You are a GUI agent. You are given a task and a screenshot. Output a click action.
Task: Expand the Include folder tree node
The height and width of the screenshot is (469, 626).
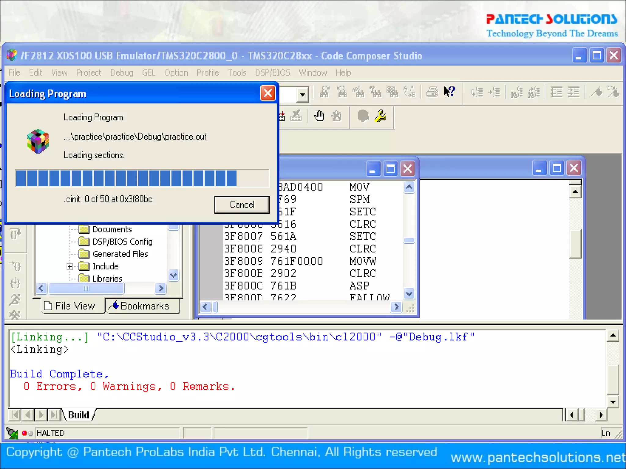(x=70, y=267)
